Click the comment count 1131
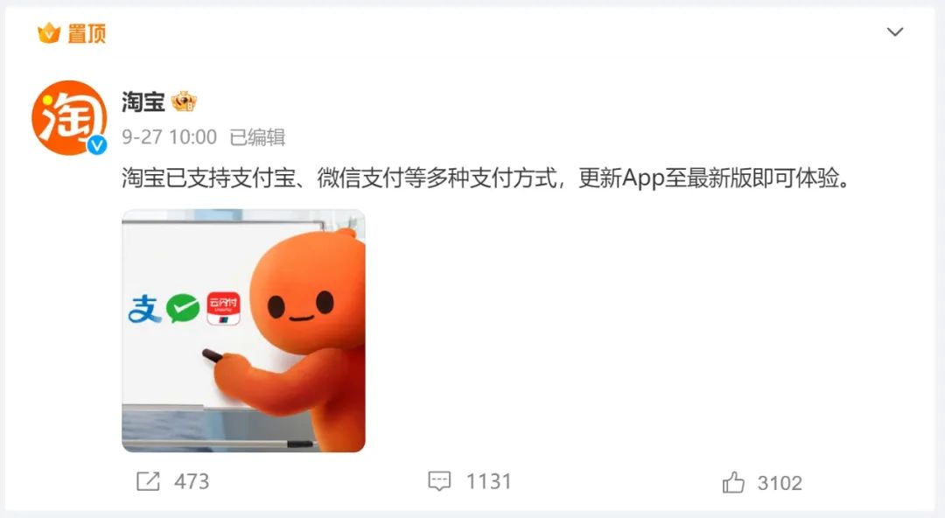 point(489,481)
